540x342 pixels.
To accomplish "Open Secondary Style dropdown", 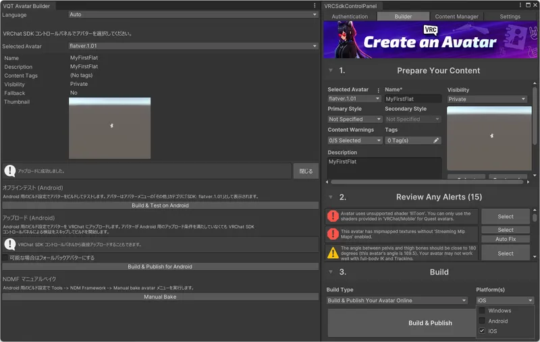I will [413, 119].
